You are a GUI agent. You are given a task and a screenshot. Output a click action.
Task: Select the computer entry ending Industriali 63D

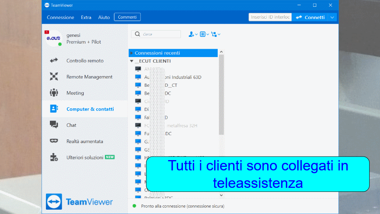[x=173, y=77]
